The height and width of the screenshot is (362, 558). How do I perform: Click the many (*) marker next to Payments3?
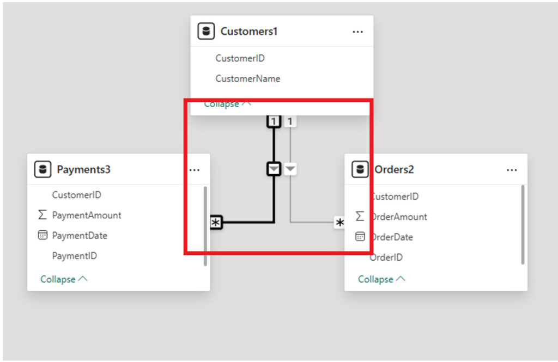(216, 222)
